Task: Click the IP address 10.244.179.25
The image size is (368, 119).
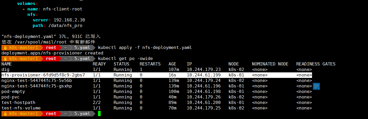Action: tap(204, 108)
